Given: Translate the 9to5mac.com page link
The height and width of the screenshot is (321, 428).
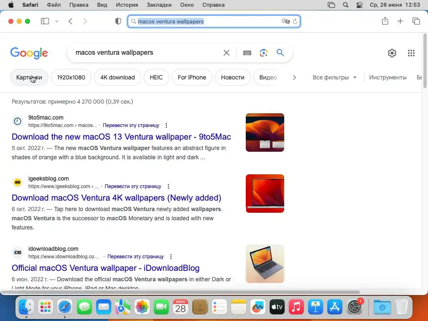Looking at the screenshot, I should pos(131,125).
